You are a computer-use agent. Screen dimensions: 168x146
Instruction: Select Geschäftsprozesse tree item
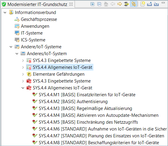39,19
